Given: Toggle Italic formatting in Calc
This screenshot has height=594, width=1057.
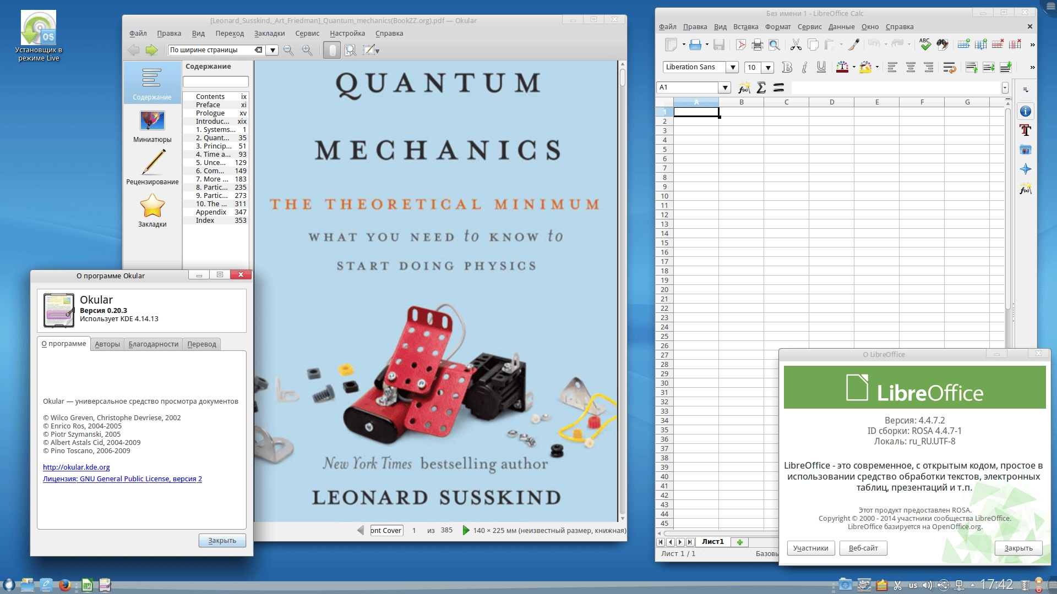Looking at the screenshot, I should pyautogui.click(x=804, y=68).
